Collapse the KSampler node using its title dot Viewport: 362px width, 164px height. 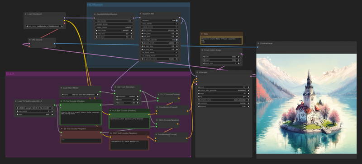click(x=197, y=72)
